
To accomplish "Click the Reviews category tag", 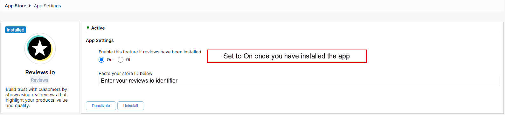I will coord(40,80).
